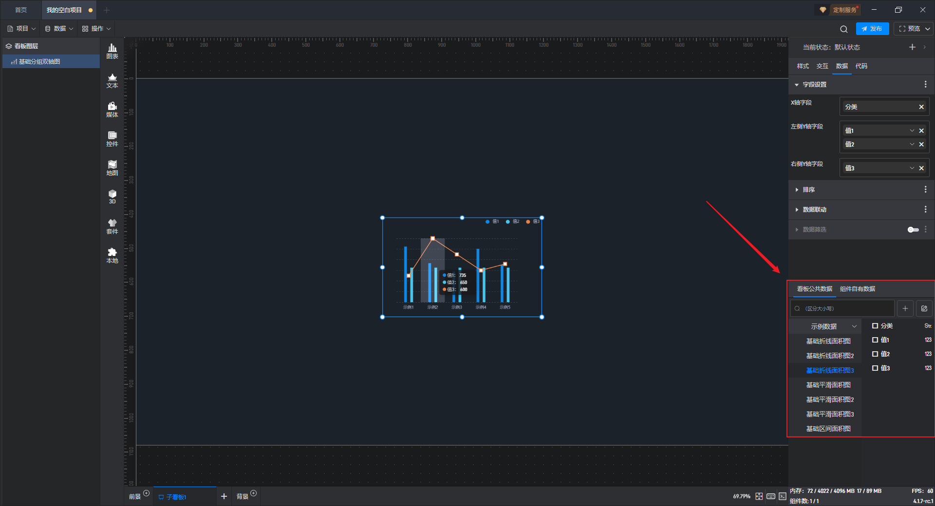Click the 69.79% zoom level
The width and height of the screenshot is (935, 506).
tap(742, 496)
